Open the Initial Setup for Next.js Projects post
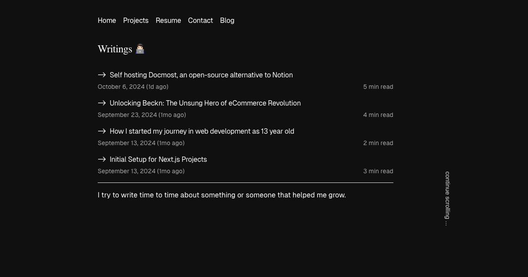This screenshot has height=277, width=528. tap(158, 160)
